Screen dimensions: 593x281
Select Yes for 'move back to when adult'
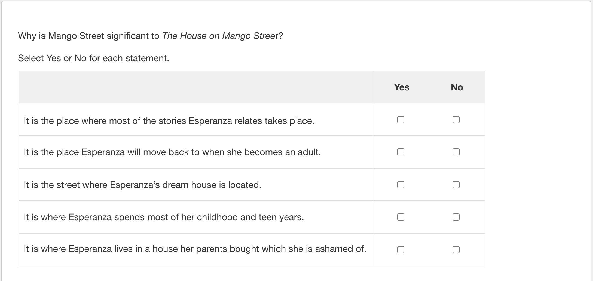[x=401, y=152]
